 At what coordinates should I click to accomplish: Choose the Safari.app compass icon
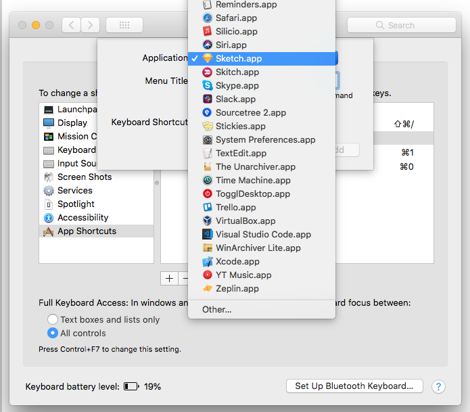pyautogui.click(x=207, y=18)
